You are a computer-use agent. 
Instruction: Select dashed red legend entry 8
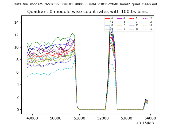131,19
